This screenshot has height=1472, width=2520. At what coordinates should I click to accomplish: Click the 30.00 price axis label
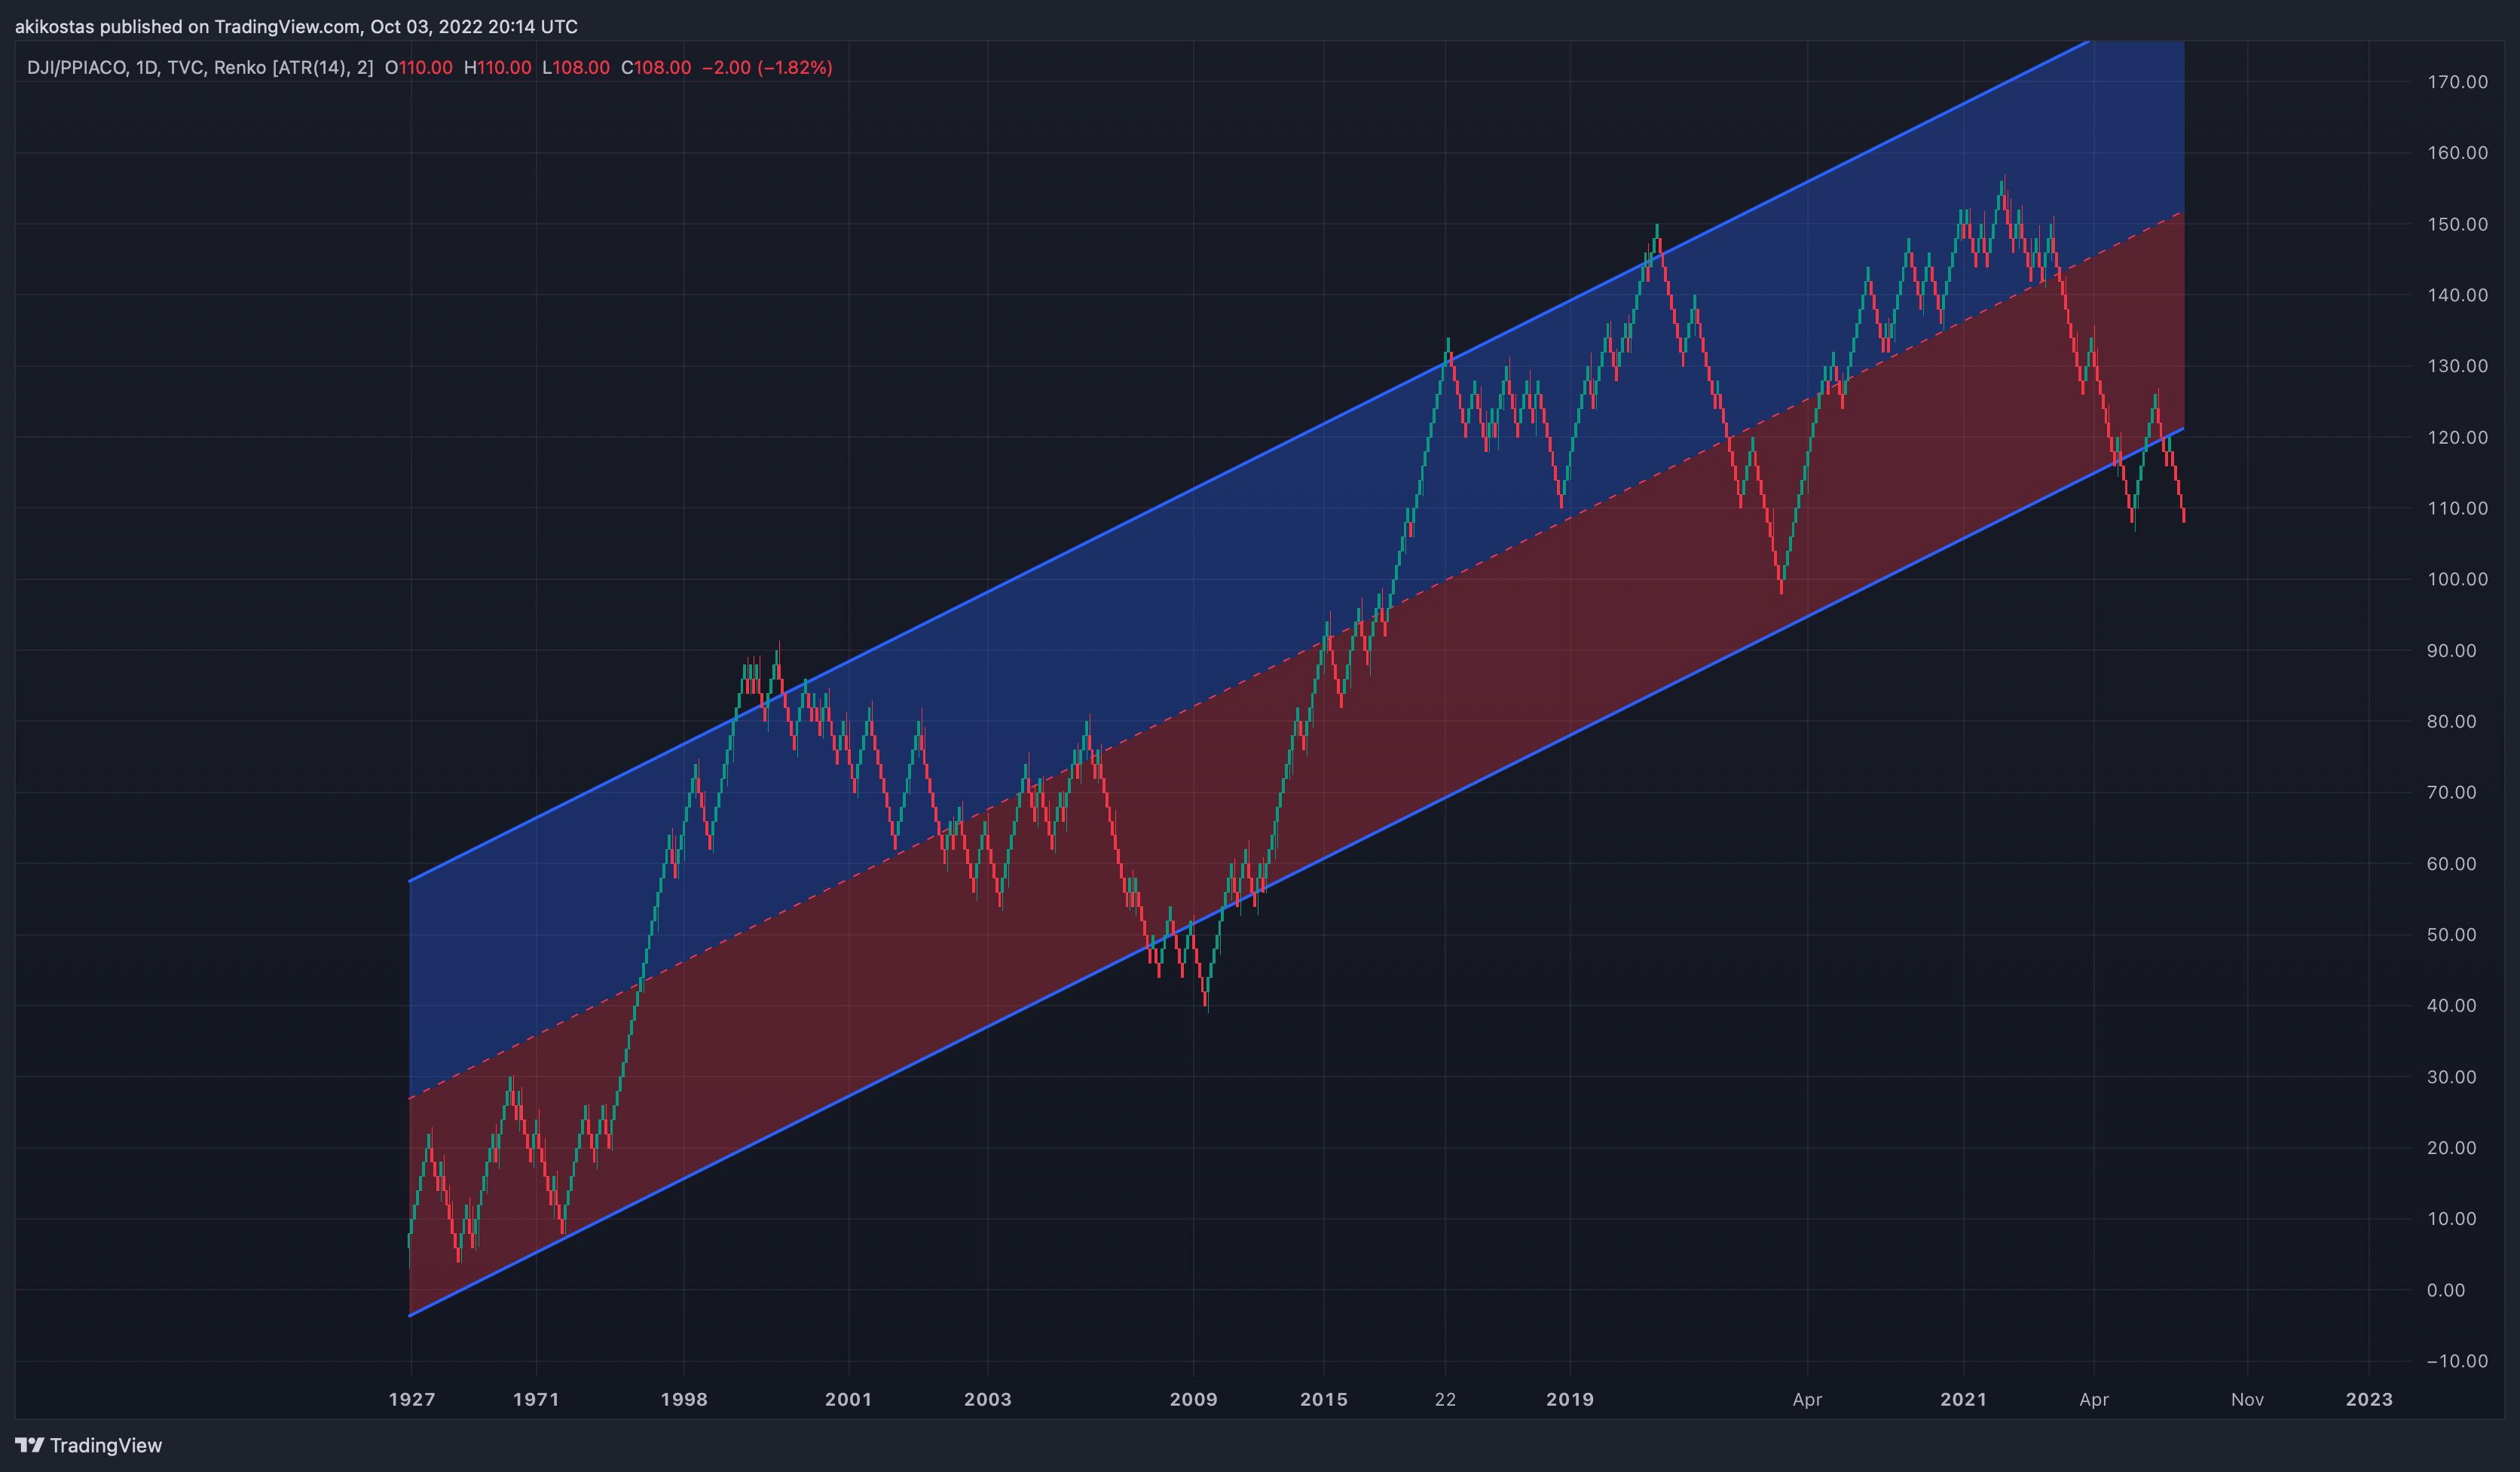click(x=2451, y=1077)
